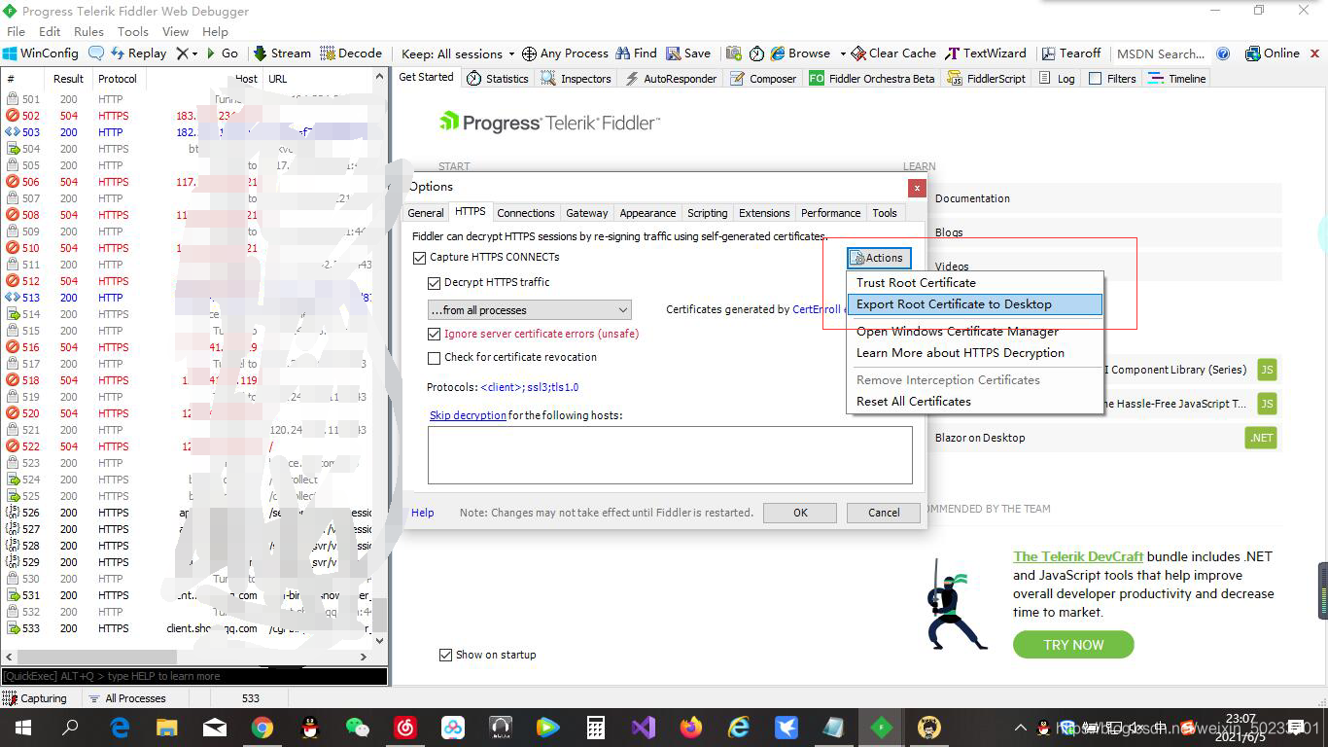1328x747 pixels.
Task: Open Visual Studio from the taskbar
Action: tap(643, 728)
